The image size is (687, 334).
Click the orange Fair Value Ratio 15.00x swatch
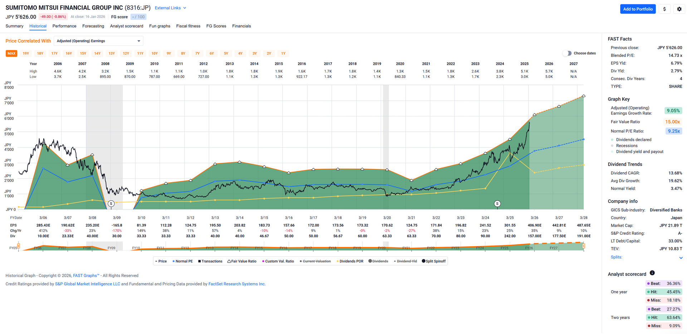click(x=672, y=122)
